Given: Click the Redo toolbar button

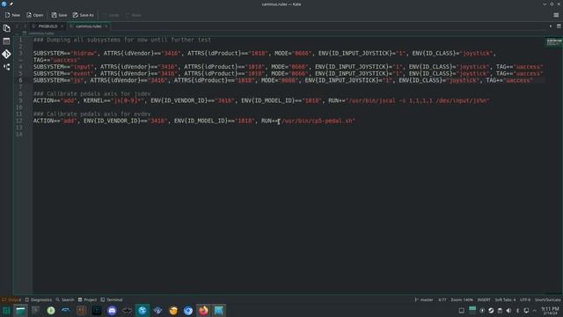Looking at the screenshot, I should 134,15.
